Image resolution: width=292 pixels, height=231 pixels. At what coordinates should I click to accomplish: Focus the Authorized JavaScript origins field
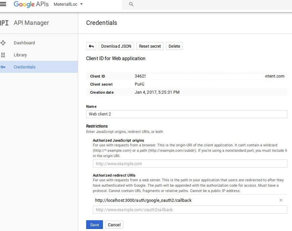click(190, 164)
